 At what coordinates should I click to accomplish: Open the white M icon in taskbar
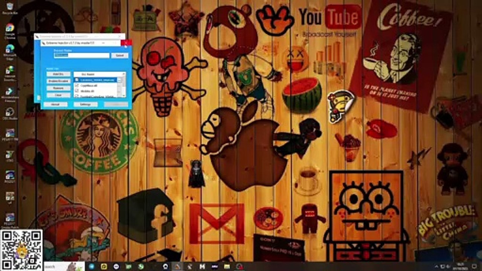click(202, 266)
